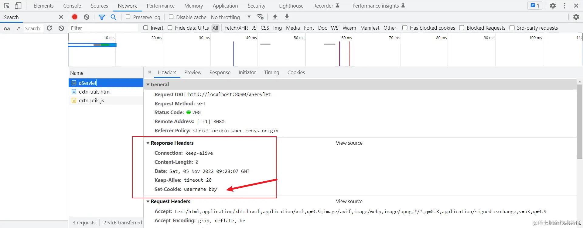
Task: Toggle the device toolbar icon
Action: point(18,6)
